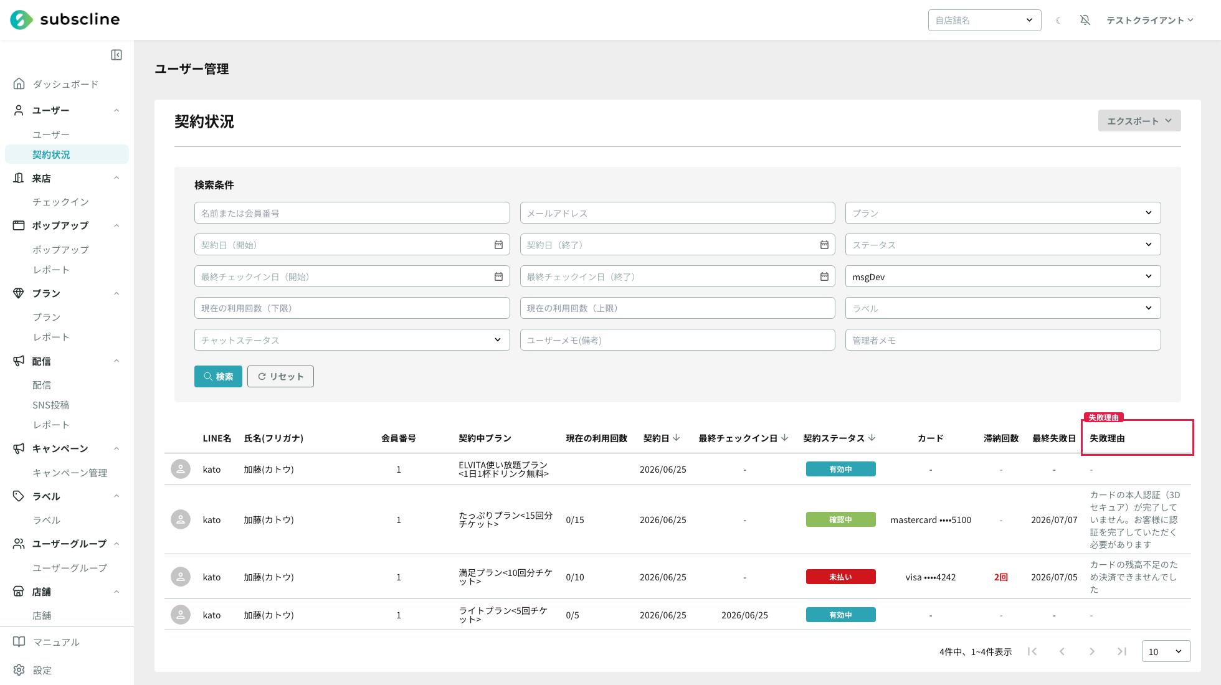Sort by 契約日 column arrow

pyautogui.click(x=677, y=438)
